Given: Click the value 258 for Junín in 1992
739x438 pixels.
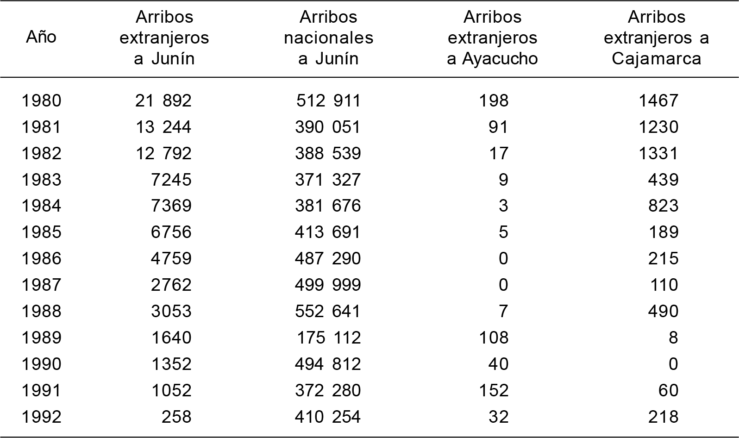Looking at the screenshot, I should pyautogui.click(x=176, y=417).
